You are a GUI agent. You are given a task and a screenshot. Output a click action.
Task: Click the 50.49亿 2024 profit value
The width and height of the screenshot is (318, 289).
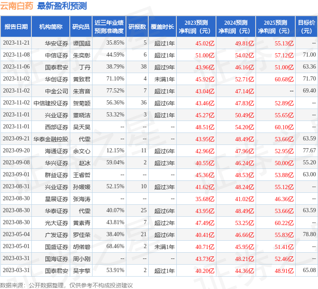244,115
